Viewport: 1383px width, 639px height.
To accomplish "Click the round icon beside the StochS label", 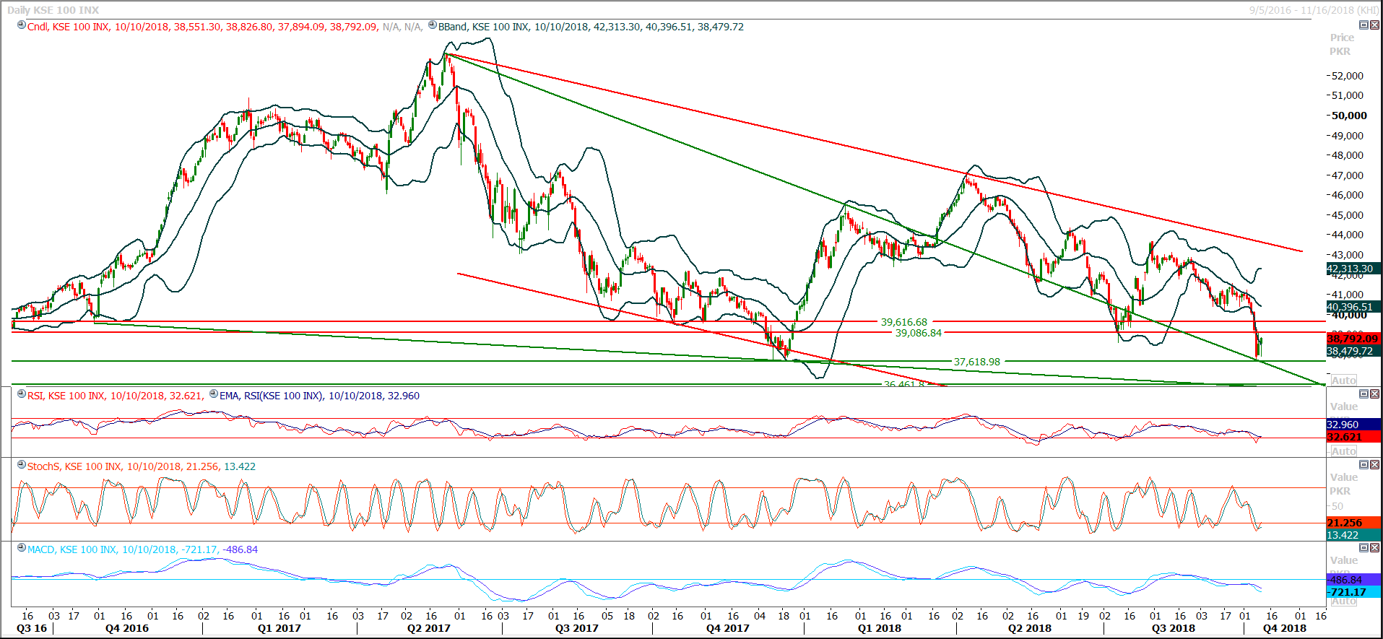I will coord(22,465).
